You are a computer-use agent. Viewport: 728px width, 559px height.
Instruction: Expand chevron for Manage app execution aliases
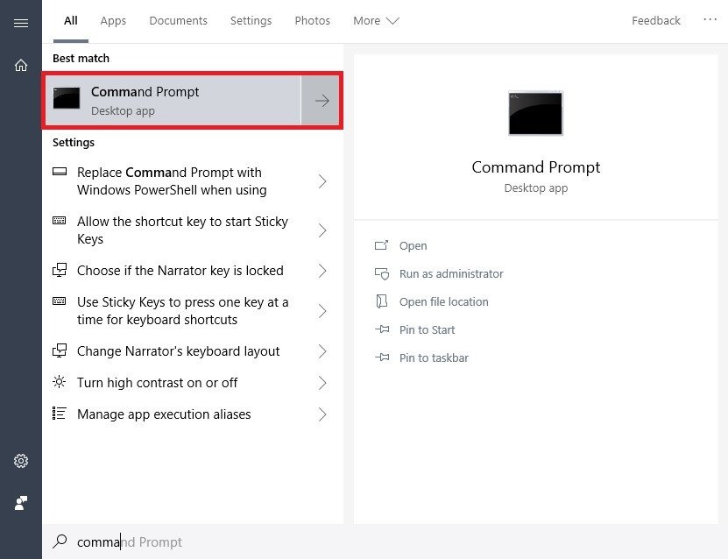pos(322,414)
